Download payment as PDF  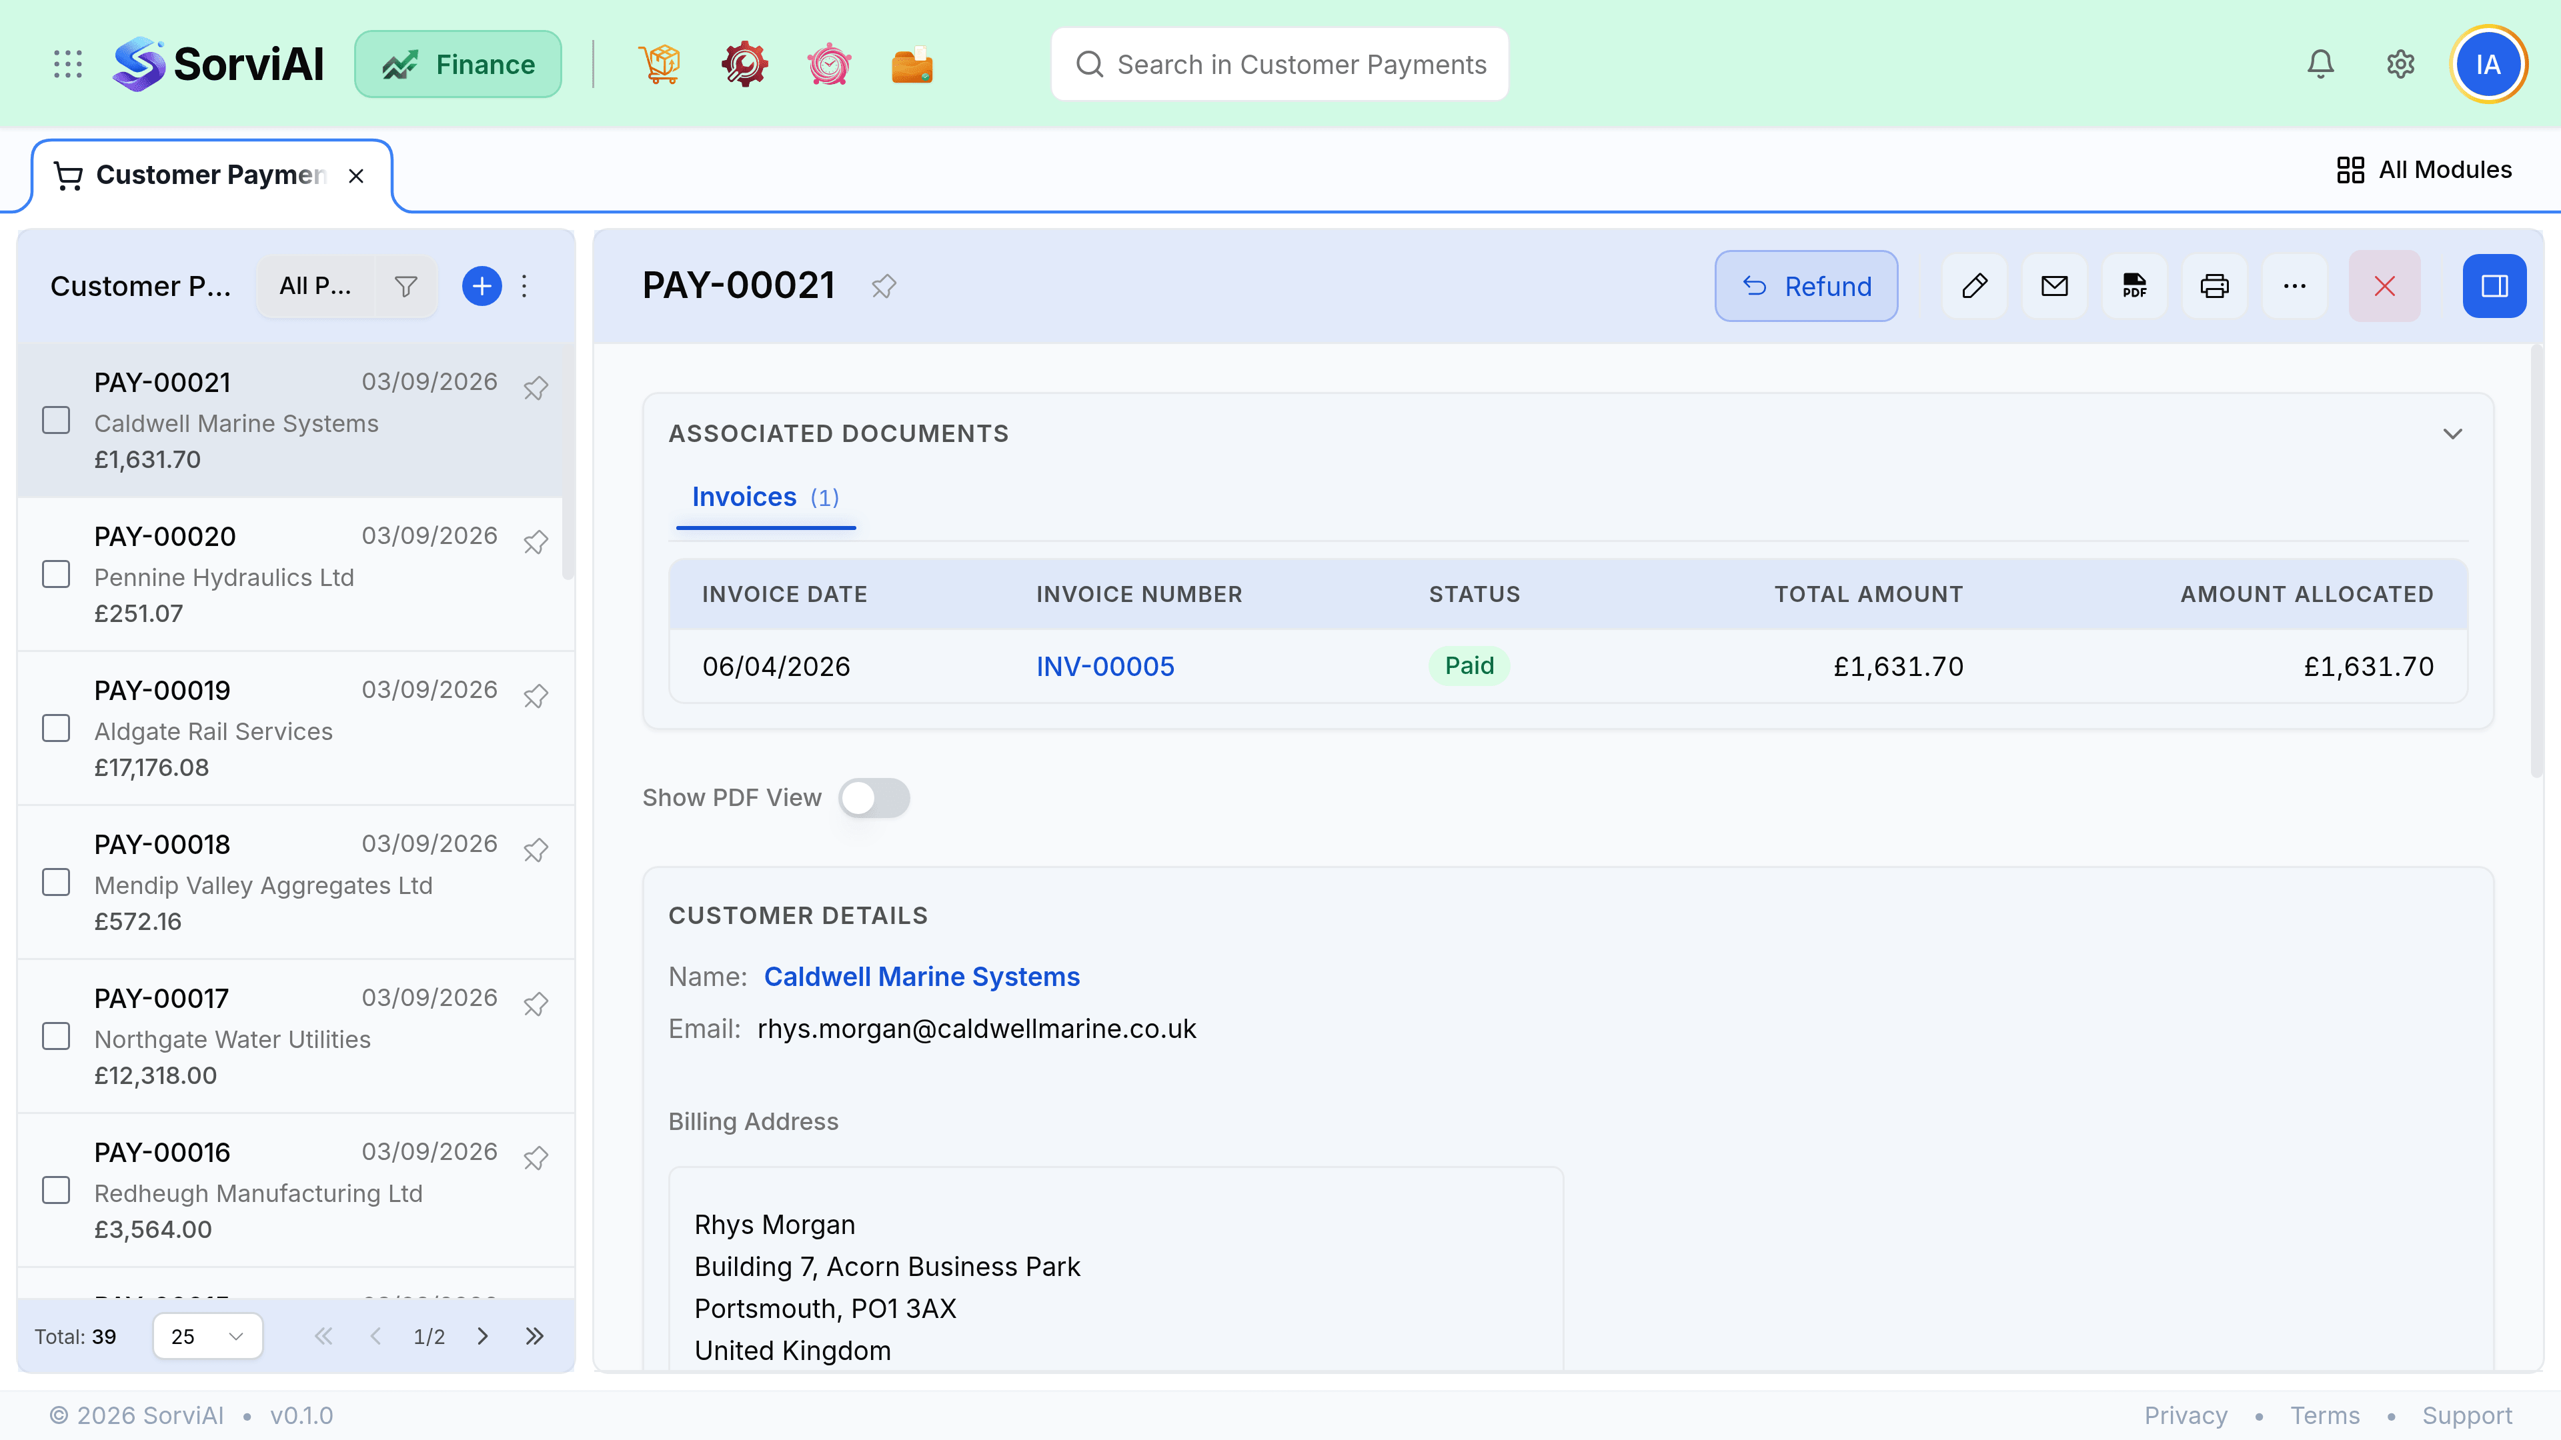coord(2134,286)
